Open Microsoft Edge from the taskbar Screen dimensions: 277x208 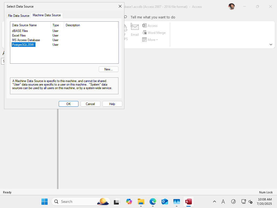[x=153, y=201]
